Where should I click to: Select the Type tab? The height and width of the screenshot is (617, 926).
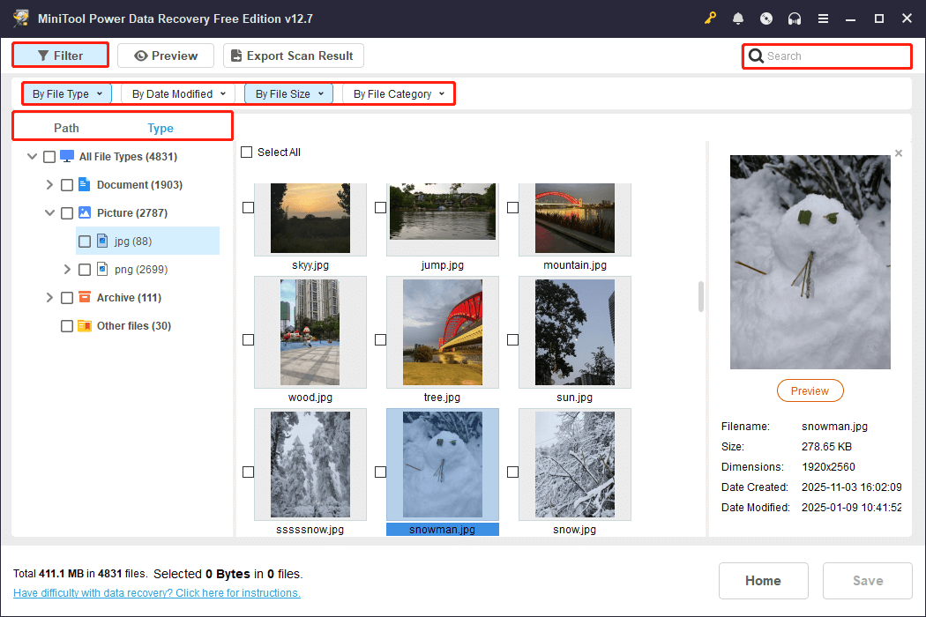pos(161,128)
